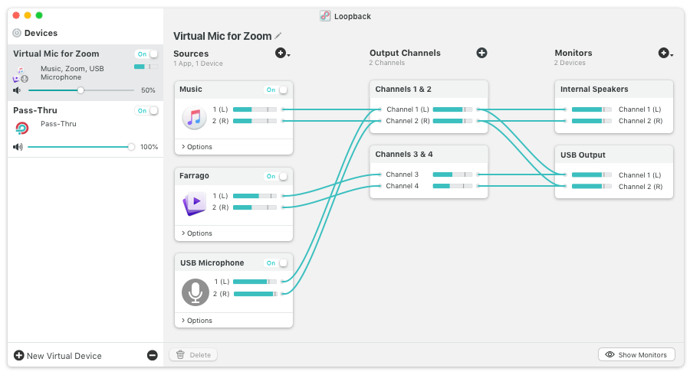Toggle the Virtual Mic for Zoom device off
The height and width of the screenshot is (375, 690).
coord(146,54)
